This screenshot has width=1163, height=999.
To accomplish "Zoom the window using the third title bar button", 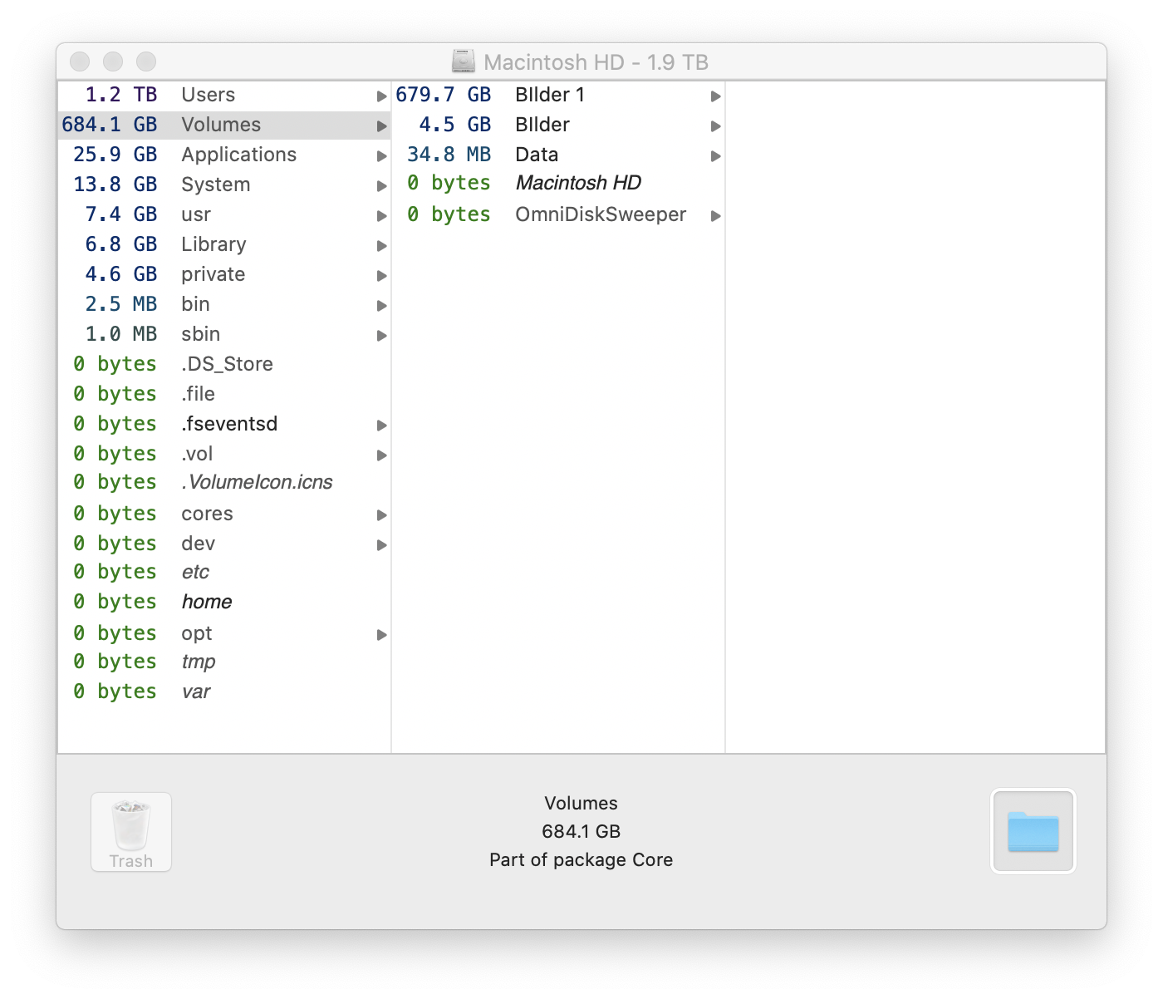I will click(x=146, y=62).
